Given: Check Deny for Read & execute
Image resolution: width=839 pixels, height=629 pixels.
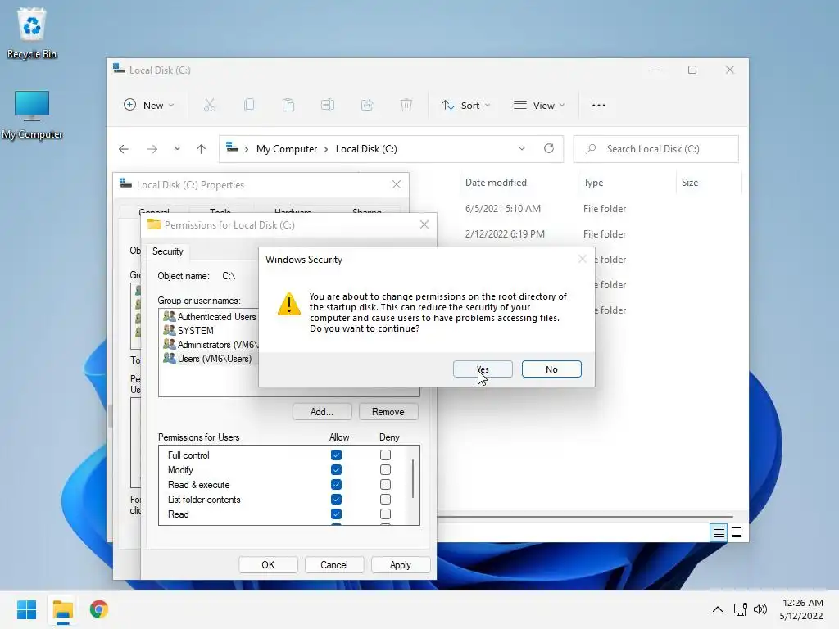Looking at the screenshot, I should (385, 485).
